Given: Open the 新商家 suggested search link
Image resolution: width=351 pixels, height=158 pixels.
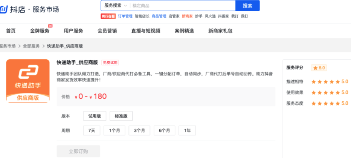Looking at the screenshot, I should tap(187, 16).
